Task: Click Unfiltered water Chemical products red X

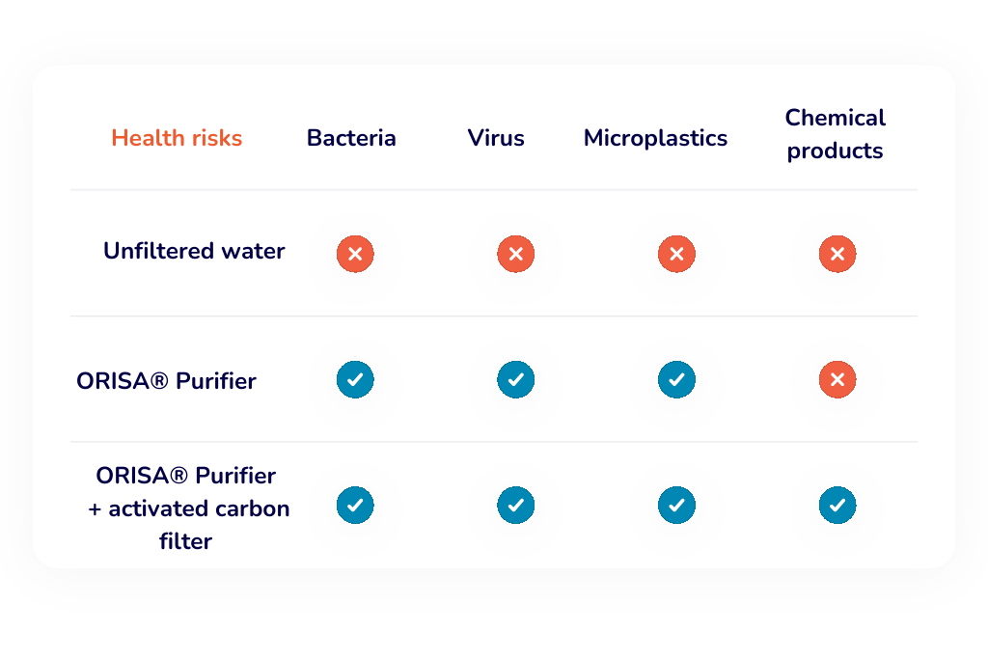Action: pyautogui.click(x=837, y=255)
